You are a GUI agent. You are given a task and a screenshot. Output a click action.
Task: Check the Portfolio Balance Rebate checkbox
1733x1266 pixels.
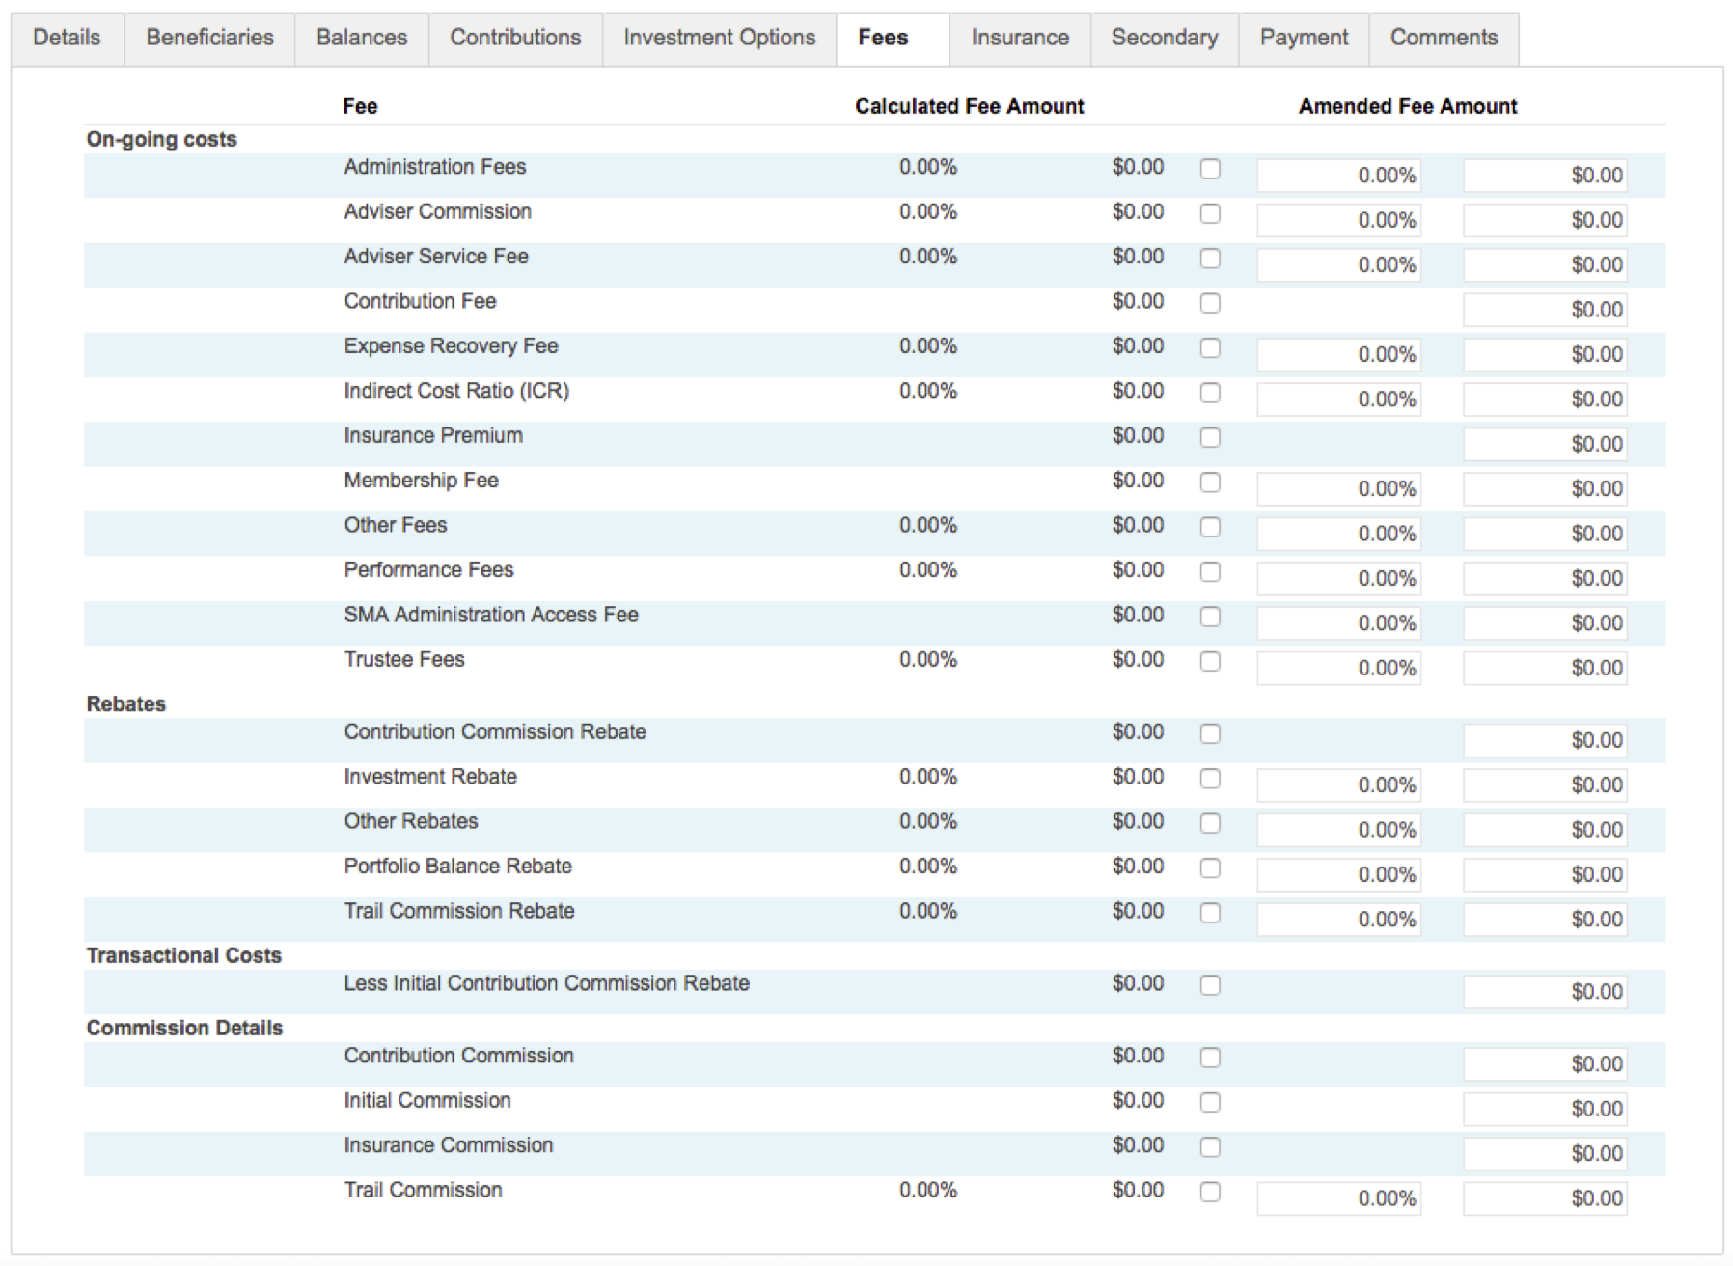(1210, 868)
